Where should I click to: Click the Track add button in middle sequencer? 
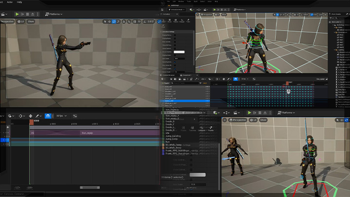165,83
